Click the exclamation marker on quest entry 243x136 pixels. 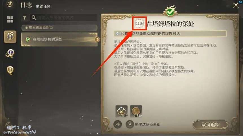coord(97,39)
